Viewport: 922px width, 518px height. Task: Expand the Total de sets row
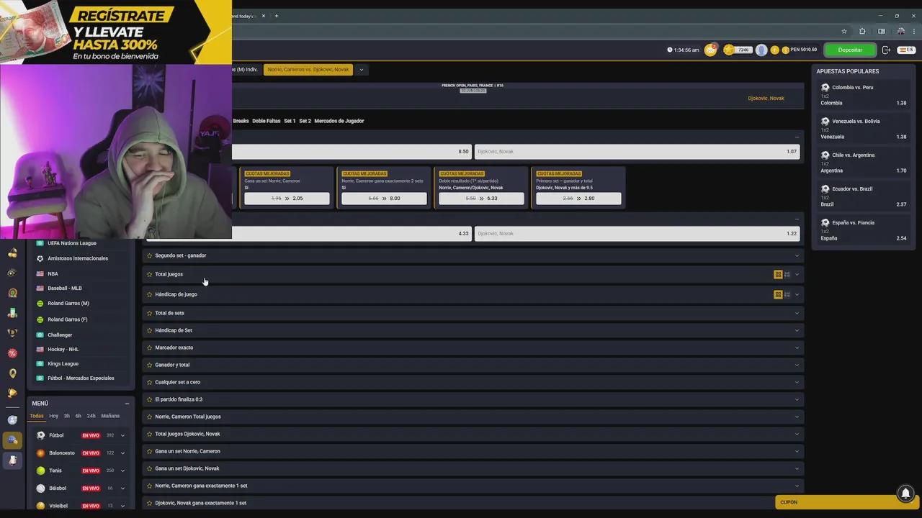(473, 313)
